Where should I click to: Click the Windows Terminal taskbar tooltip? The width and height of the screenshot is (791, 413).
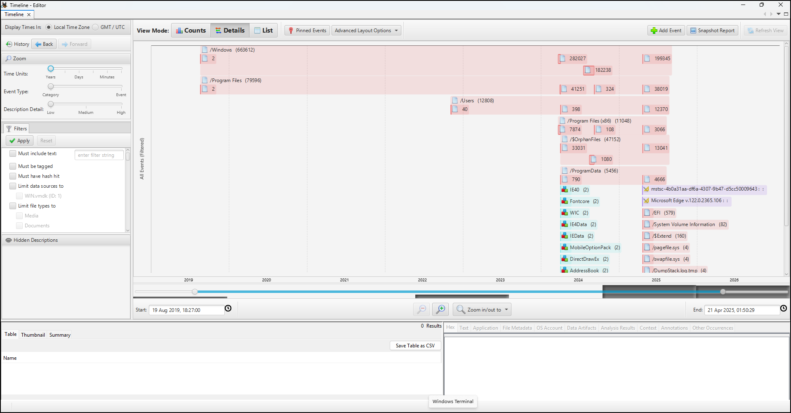pyautogui.click(x=453, y=401)
